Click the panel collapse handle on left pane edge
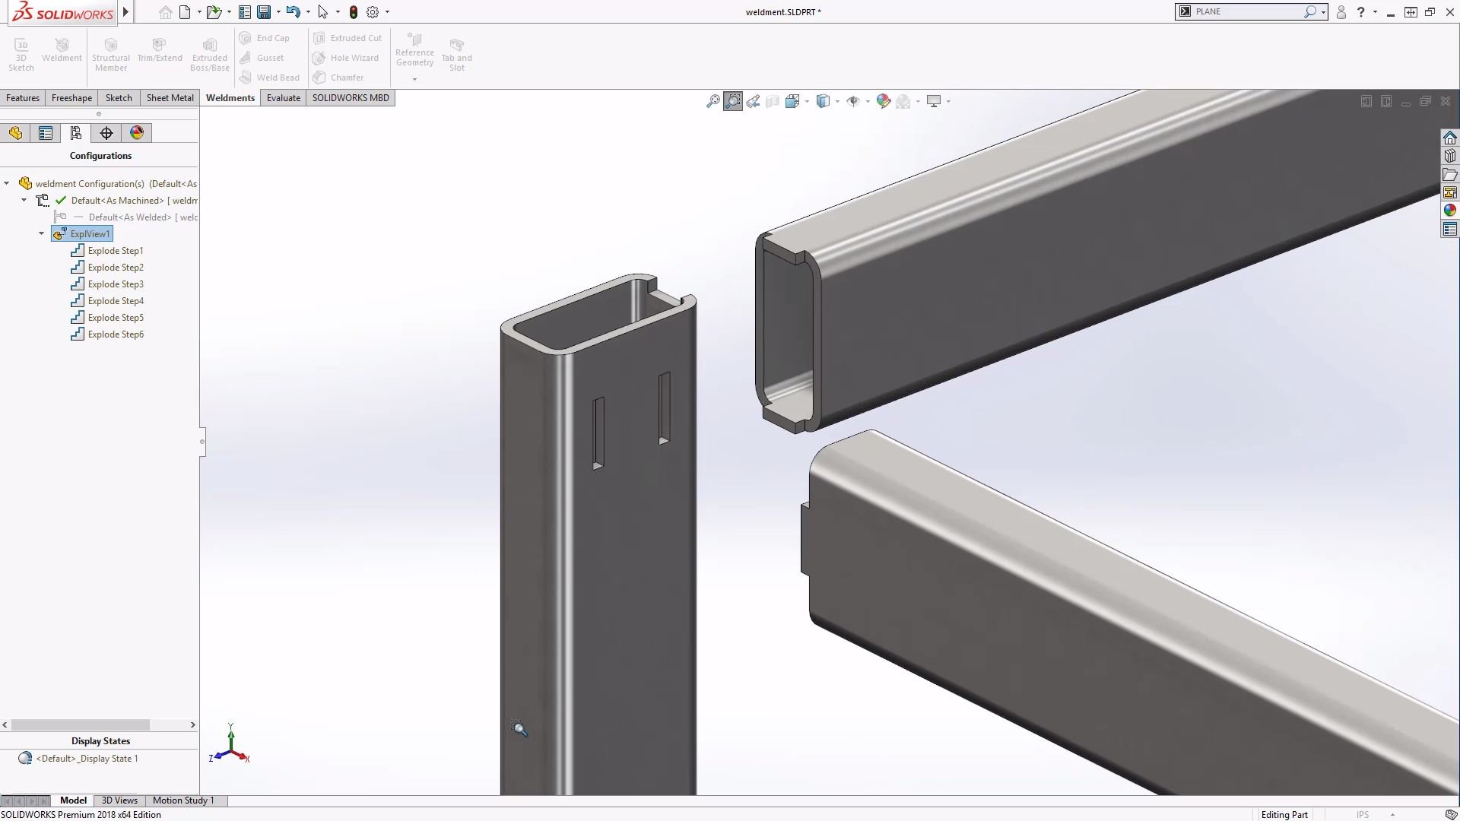 click(202, 442)
